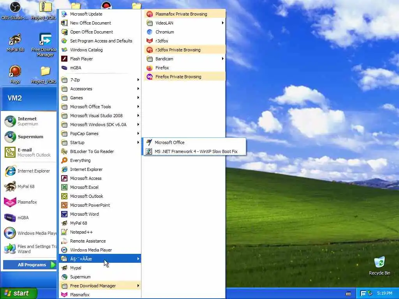Screen dimensions: 399x299
Task: Open Internet Explorer in All Programs list
Action: pos(100,169)
